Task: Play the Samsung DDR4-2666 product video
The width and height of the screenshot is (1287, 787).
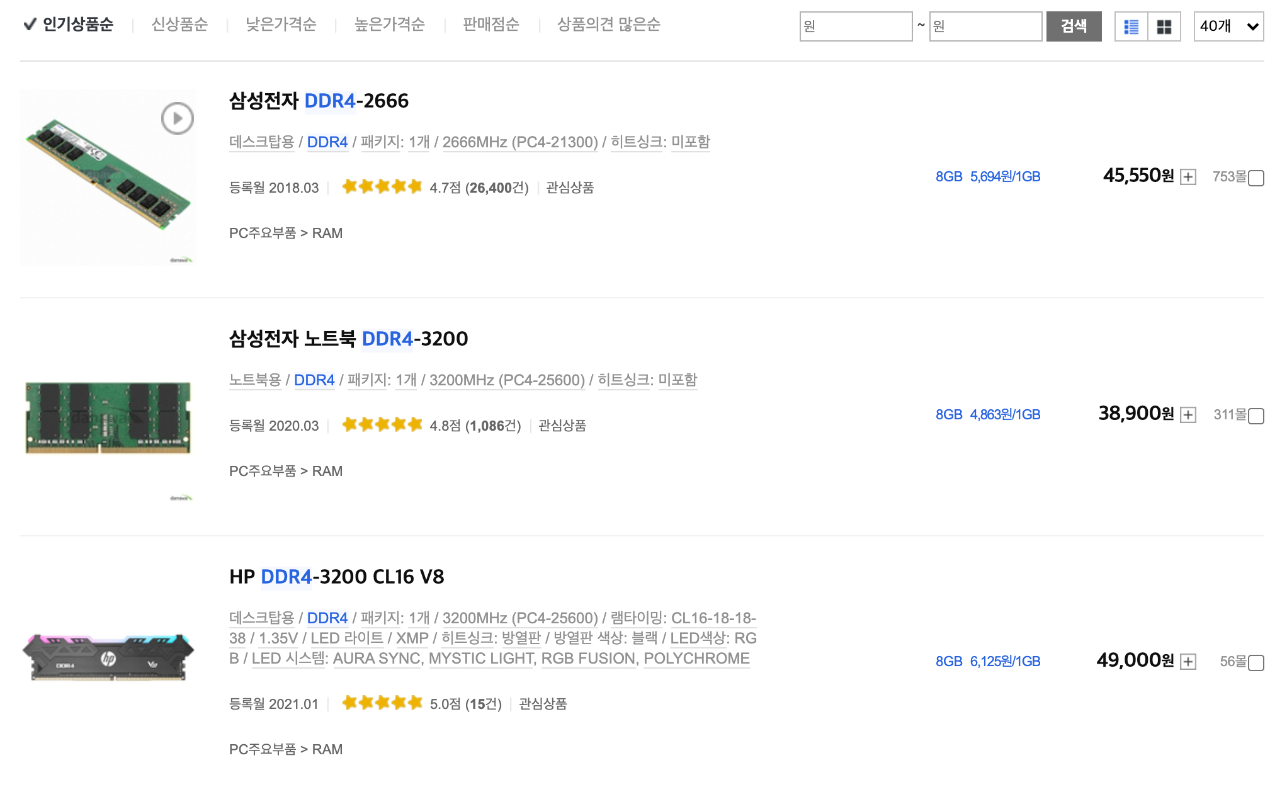Action: [x=177, y=118]
